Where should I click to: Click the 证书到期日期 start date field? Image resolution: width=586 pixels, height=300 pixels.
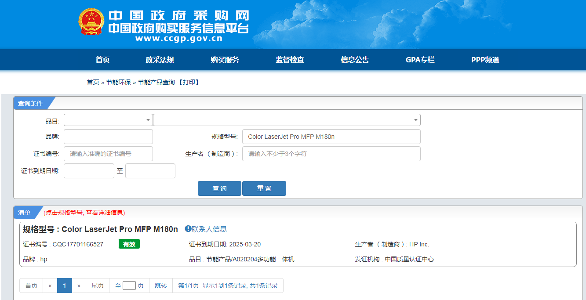[x=89, y=171]
